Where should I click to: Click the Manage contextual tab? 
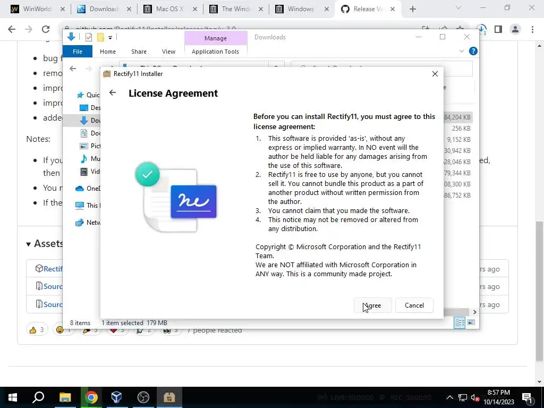[x=216, y=38]
